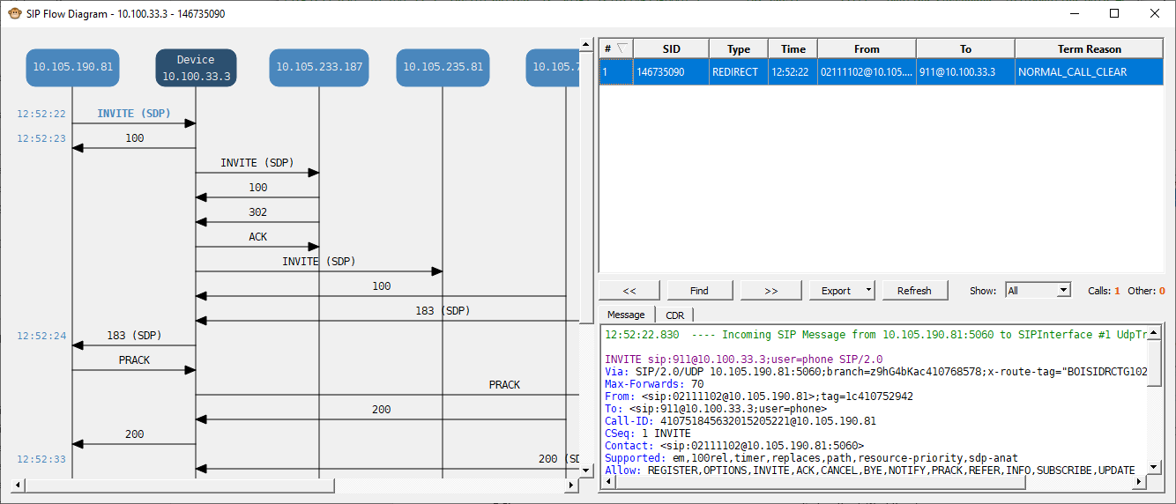The height and width of the screenshot is (504, 1176).
Task: Open the Show filter combo box
Action: 1038,291
